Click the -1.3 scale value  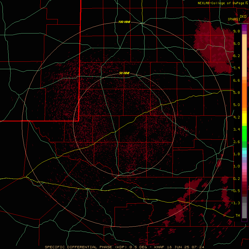click(x=235, y=203)
